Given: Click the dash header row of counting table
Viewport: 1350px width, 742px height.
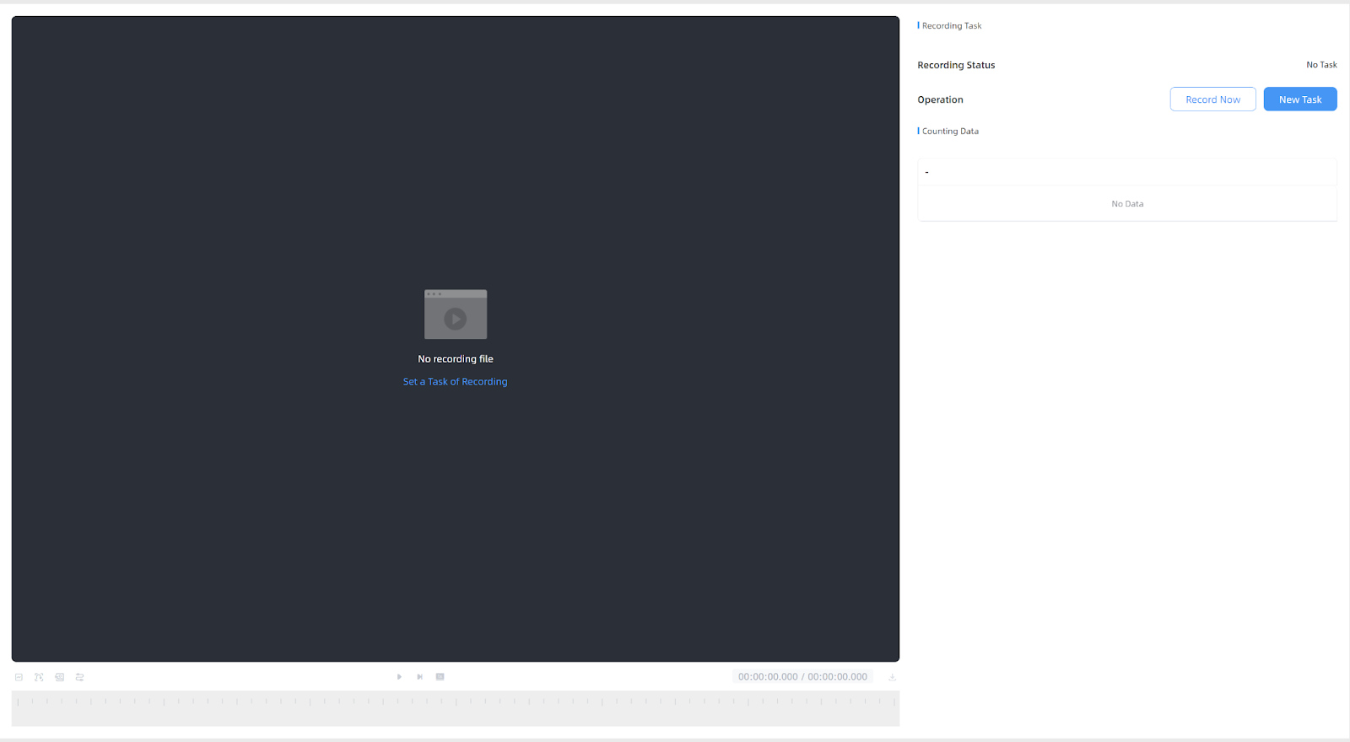Looking at the screenshot, I should pos(1127,172).
